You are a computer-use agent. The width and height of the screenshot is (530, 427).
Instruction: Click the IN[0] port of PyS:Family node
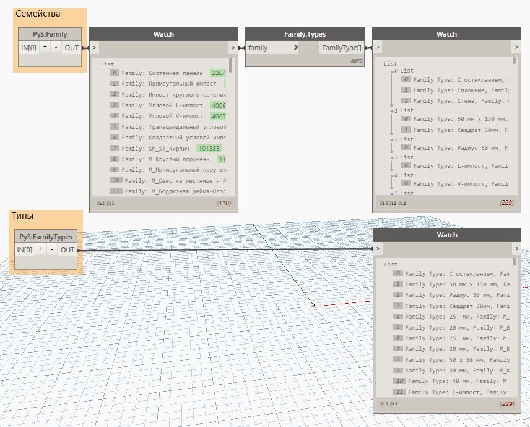[x=28, y=48]
